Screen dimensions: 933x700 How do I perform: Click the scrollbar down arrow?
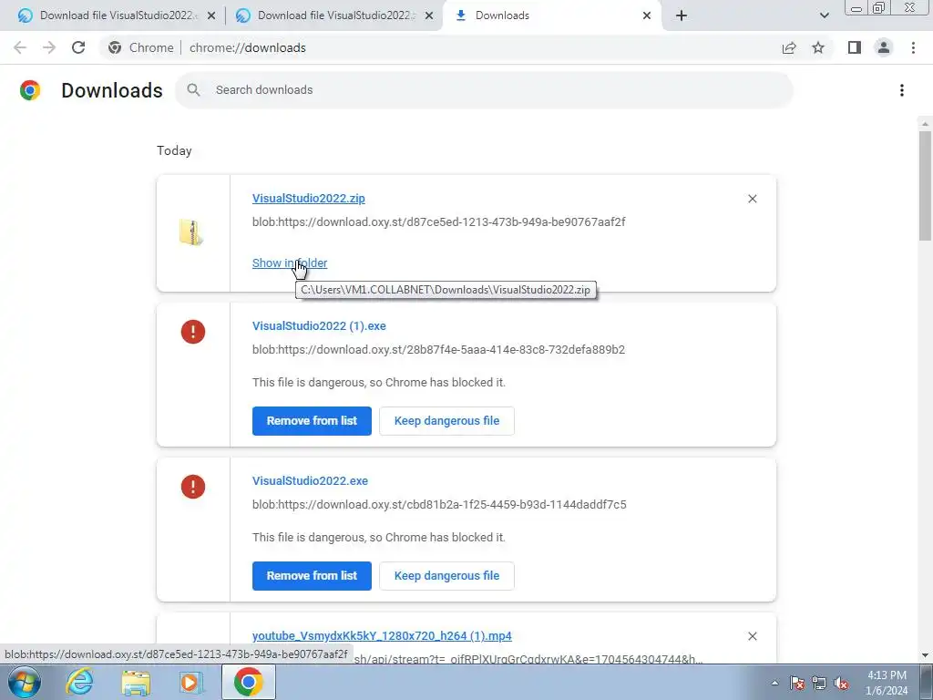coord(925,655)
